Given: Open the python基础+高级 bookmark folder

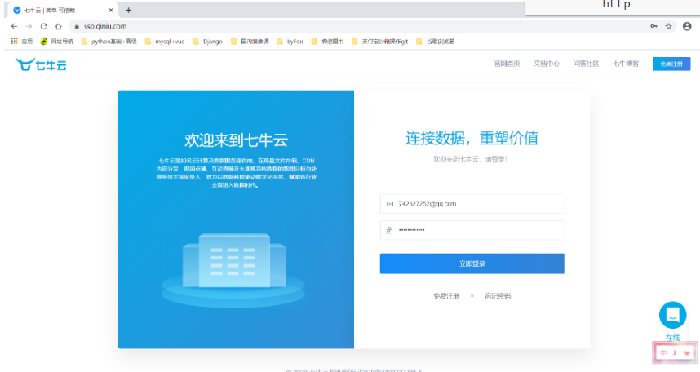Looking at the screenshot, I should point(109,41).
